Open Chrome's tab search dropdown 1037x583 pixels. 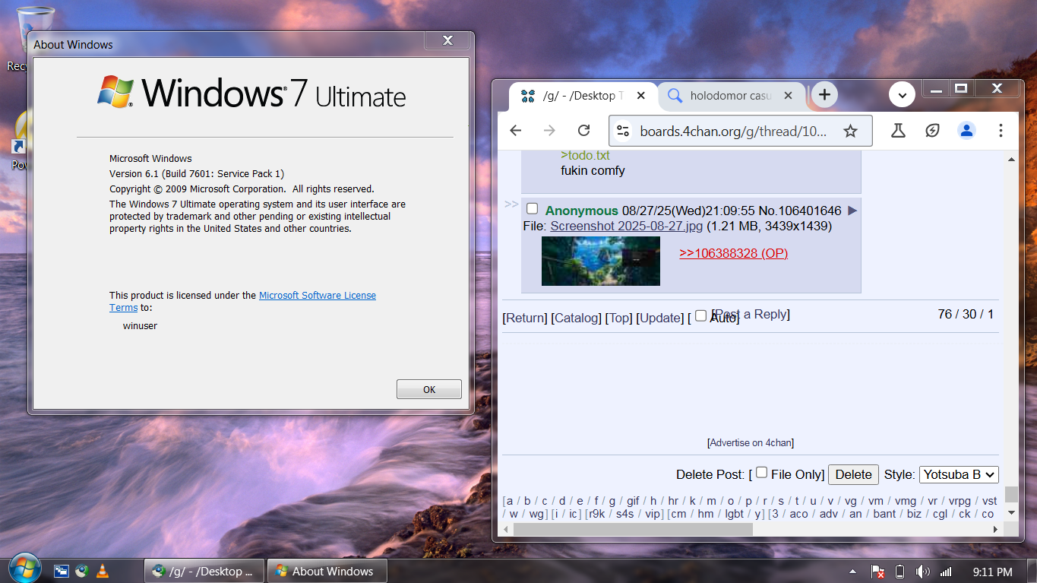click(x=902, y=95)
